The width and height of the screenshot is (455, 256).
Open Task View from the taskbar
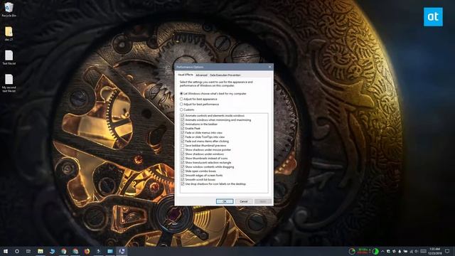(28, 251)
